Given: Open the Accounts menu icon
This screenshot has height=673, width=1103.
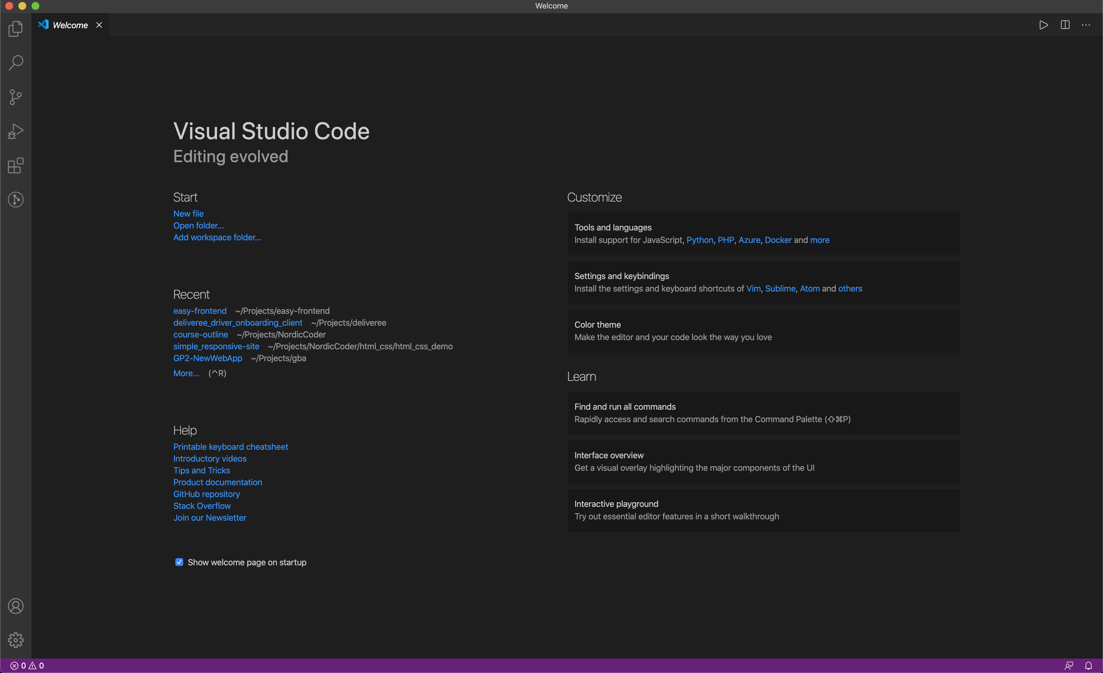Looking at the screenshot, I should click(16, 606).
